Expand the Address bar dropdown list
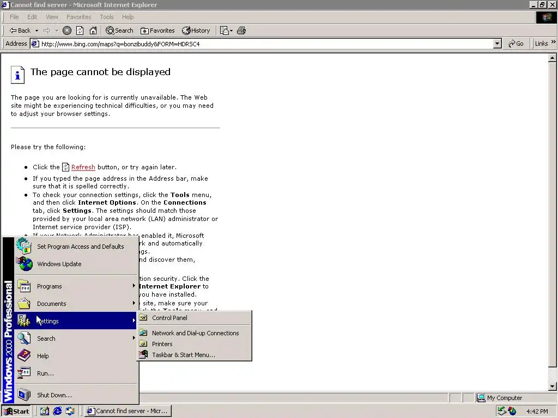 498,44
